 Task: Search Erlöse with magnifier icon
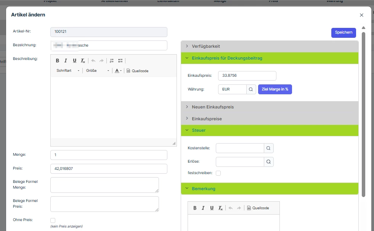click(268, 162)
